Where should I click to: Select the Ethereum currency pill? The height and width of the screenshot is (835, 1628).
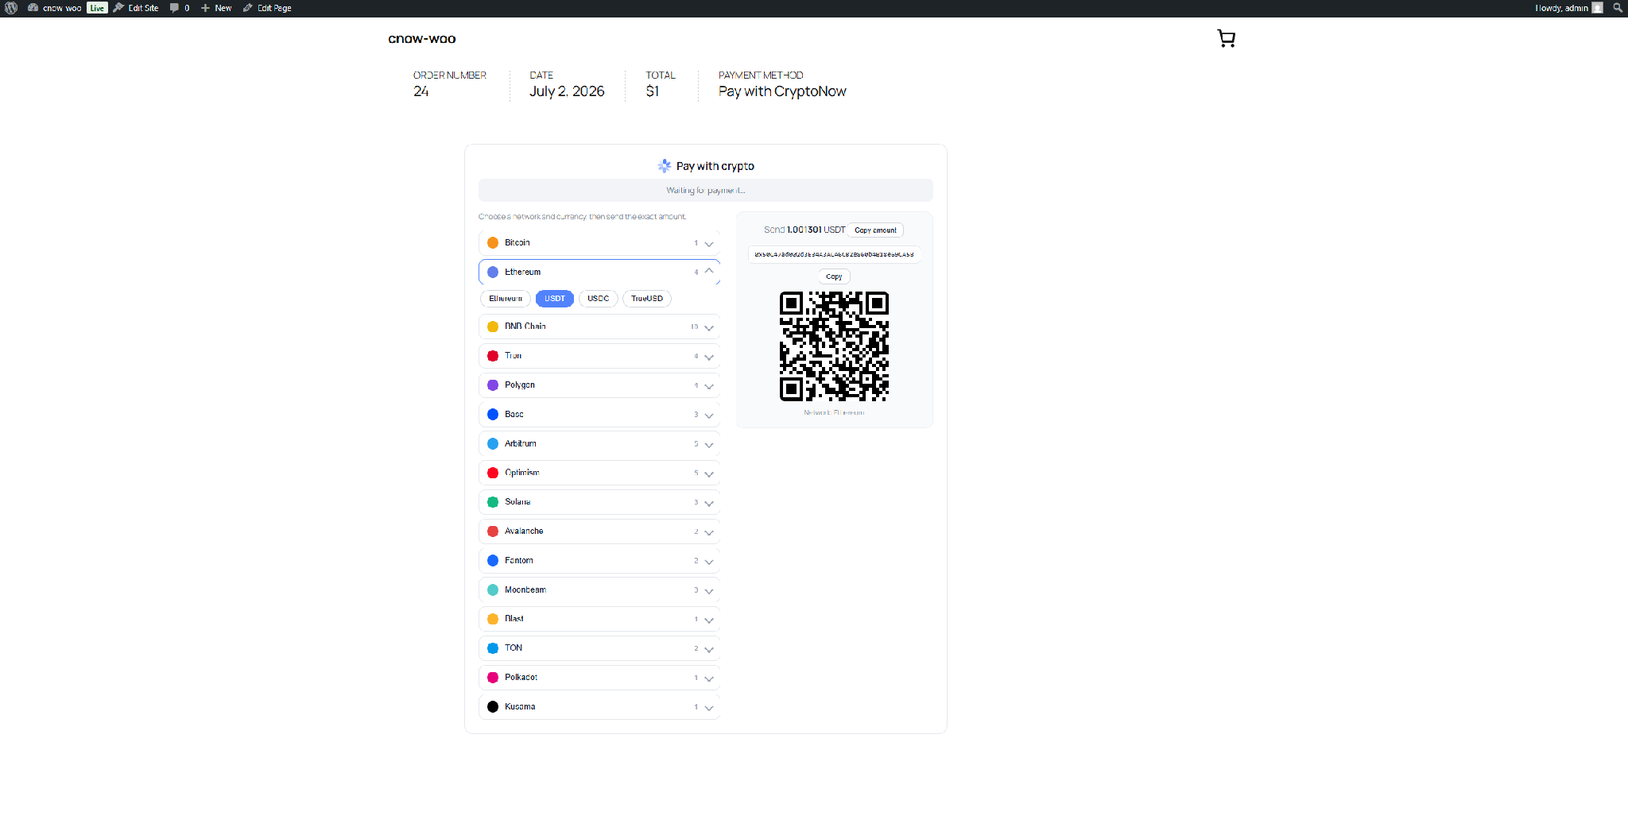(x=506, y=299)
